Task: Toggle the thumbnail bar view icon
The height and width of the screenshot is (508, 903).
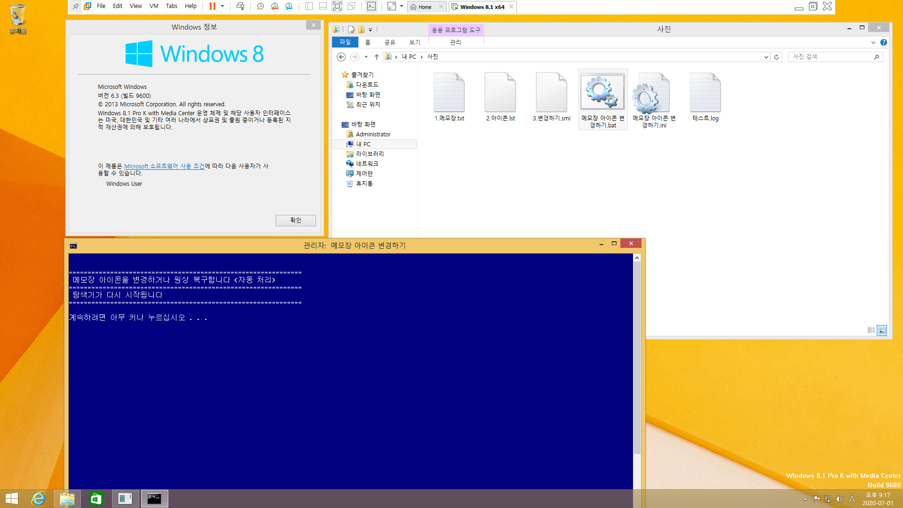Action: pos(323,6)
